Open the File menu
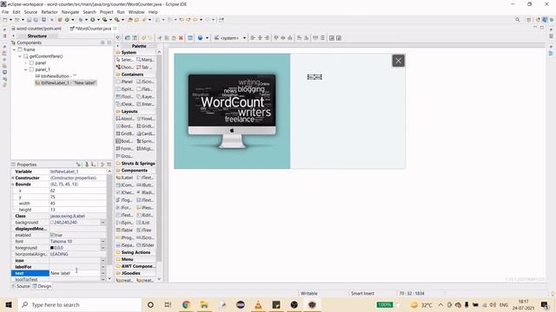 pos(5,12)
